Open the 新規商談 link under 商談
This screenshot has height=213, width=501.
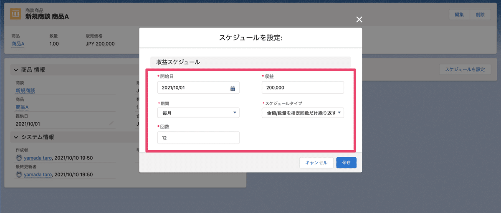coord(25,90)
